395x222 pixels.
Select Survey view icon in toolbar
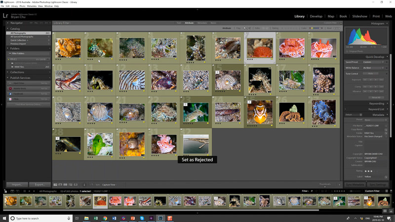[x=71, y=185]
